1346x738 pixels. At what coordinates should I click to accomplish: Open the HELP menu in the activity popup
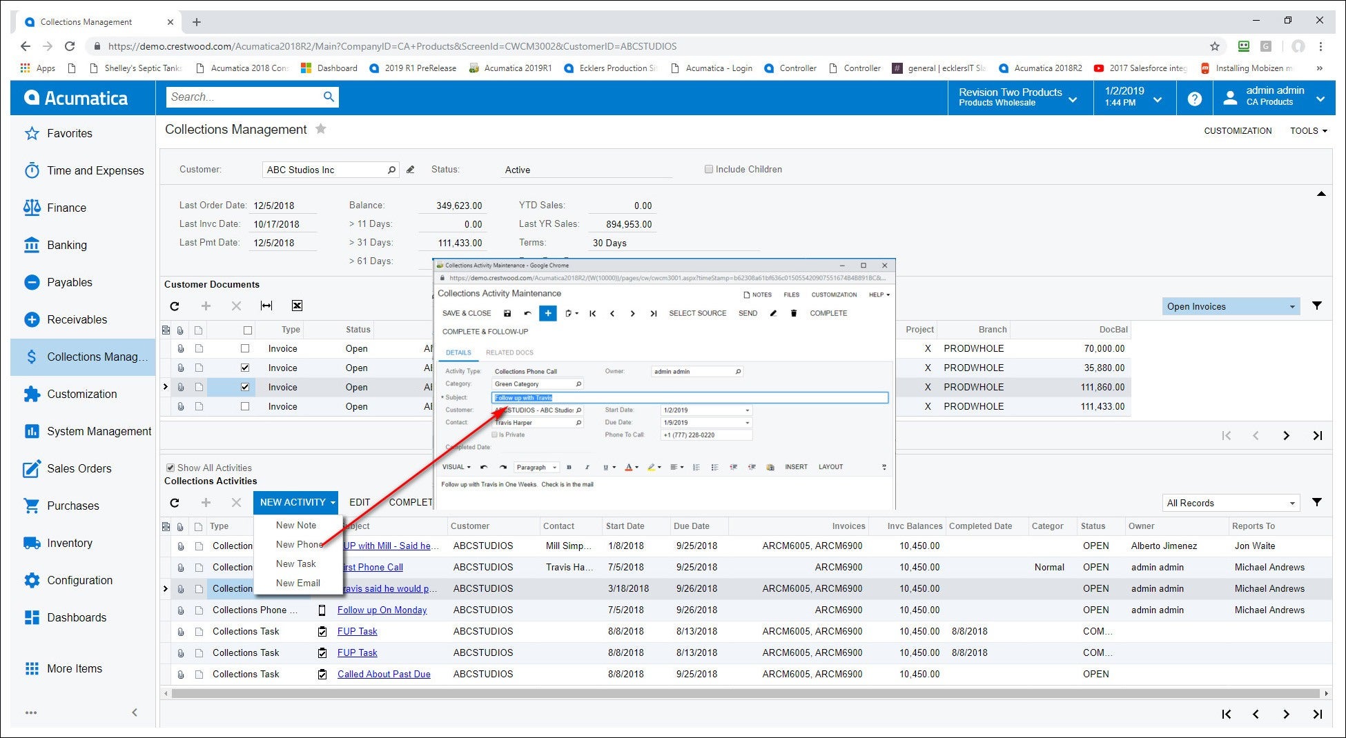tap(879, 295)
